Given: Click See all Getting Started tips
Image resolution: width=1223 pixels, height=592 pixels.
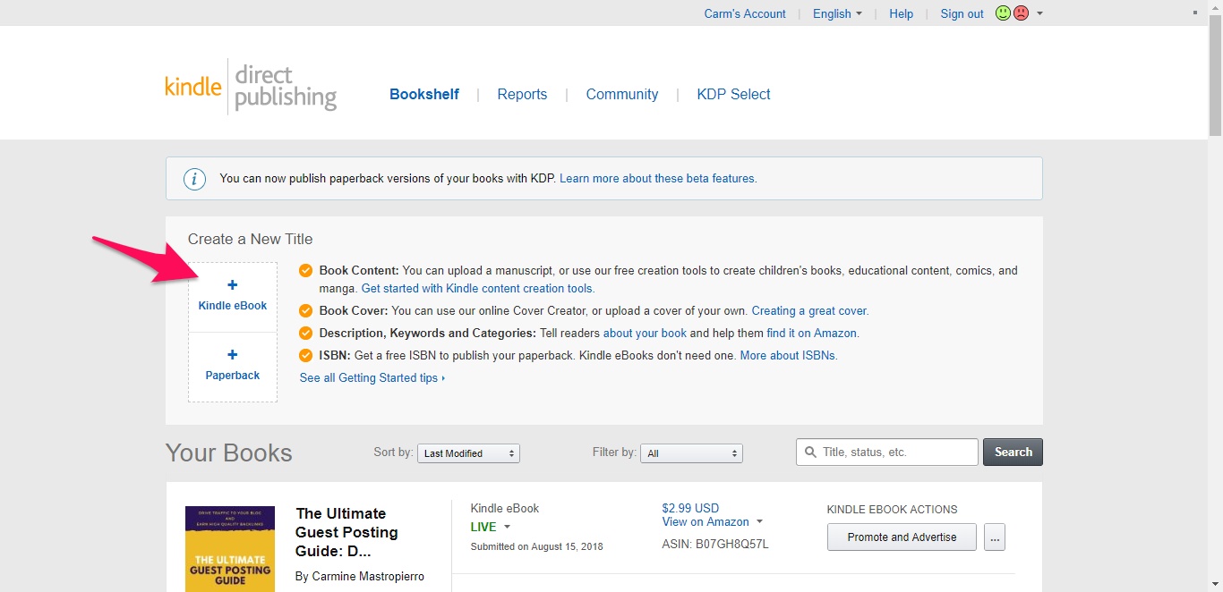Looking at the screenshot, I should tap(372, 378).
